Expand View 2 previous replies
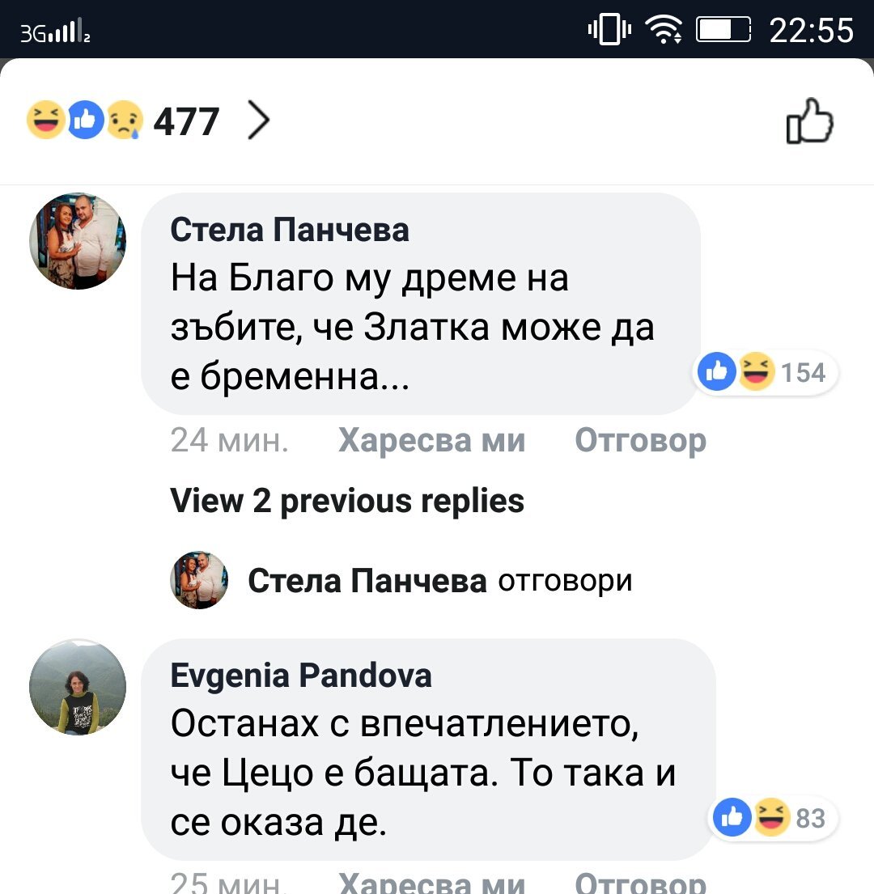 coord(347,501)
